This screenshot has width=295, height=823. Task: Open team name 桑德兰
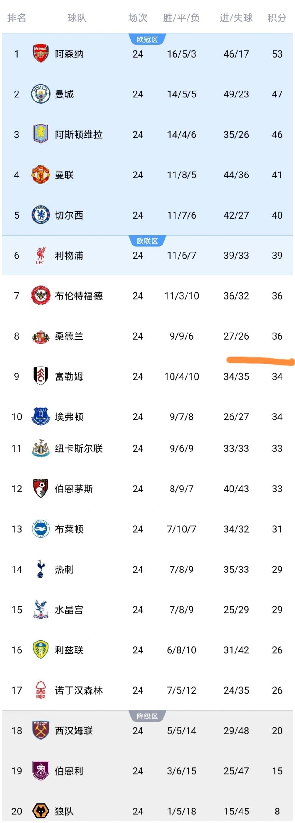69,336
